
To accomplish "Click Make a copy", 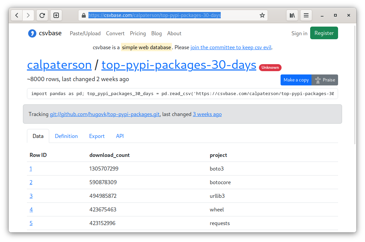I will [296, 80].
